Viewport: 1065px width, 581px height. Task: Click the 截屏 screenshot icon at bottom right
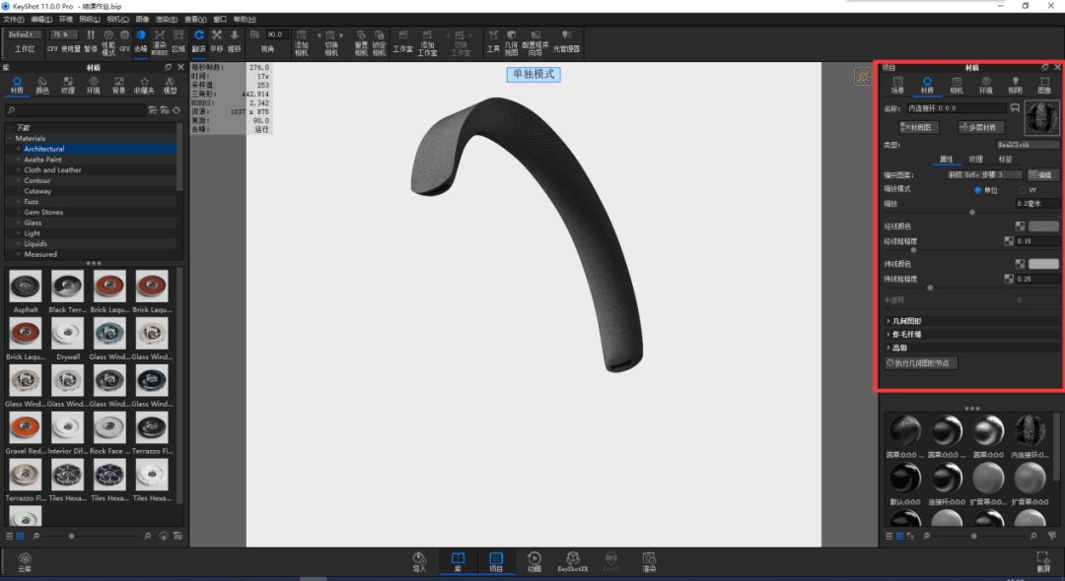pyautogui.click(x=1043, y=561)
